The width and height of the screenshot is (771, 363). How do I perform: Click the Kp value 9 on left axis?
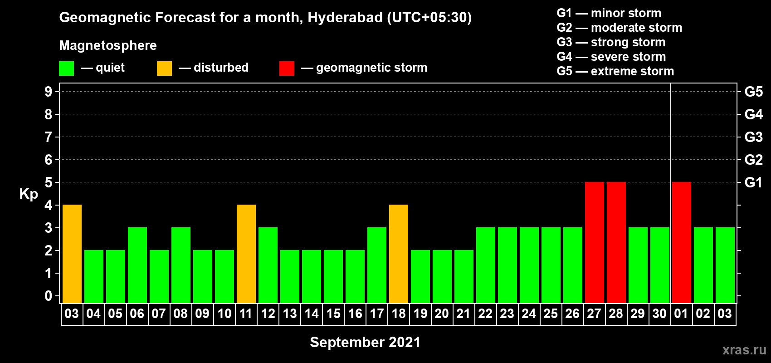[x=49, y=92]
